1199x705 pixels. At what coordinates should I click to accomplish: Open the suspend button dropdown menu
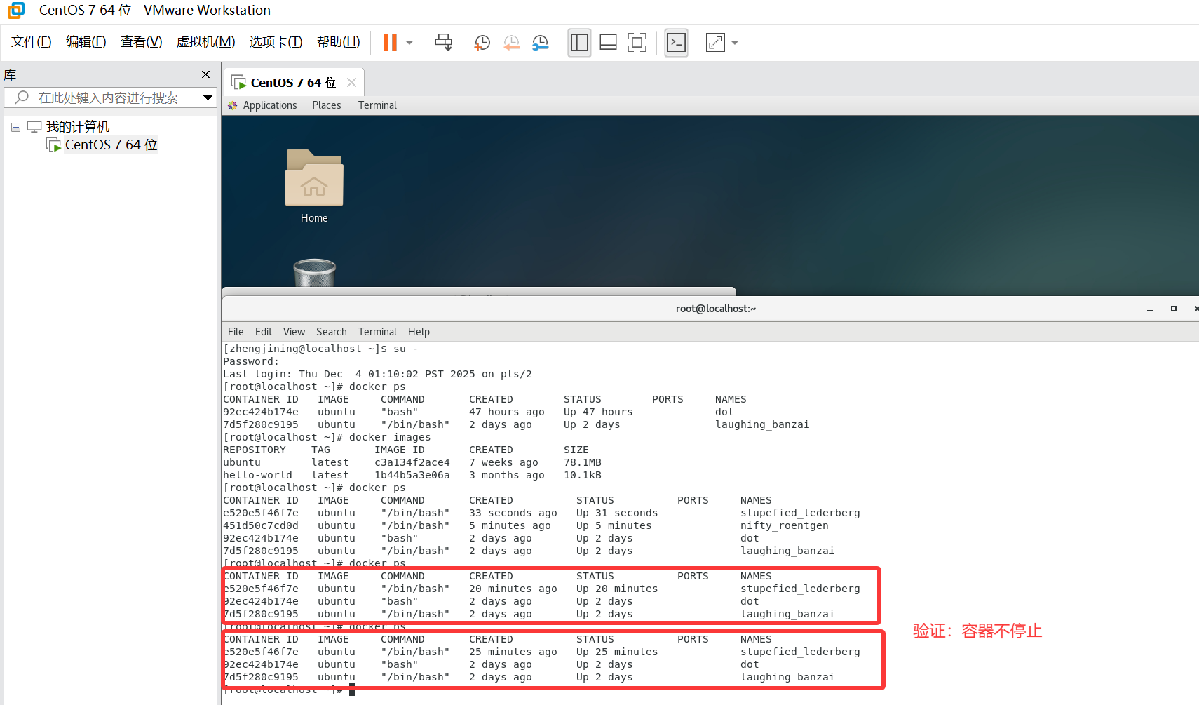pos(408,42)
